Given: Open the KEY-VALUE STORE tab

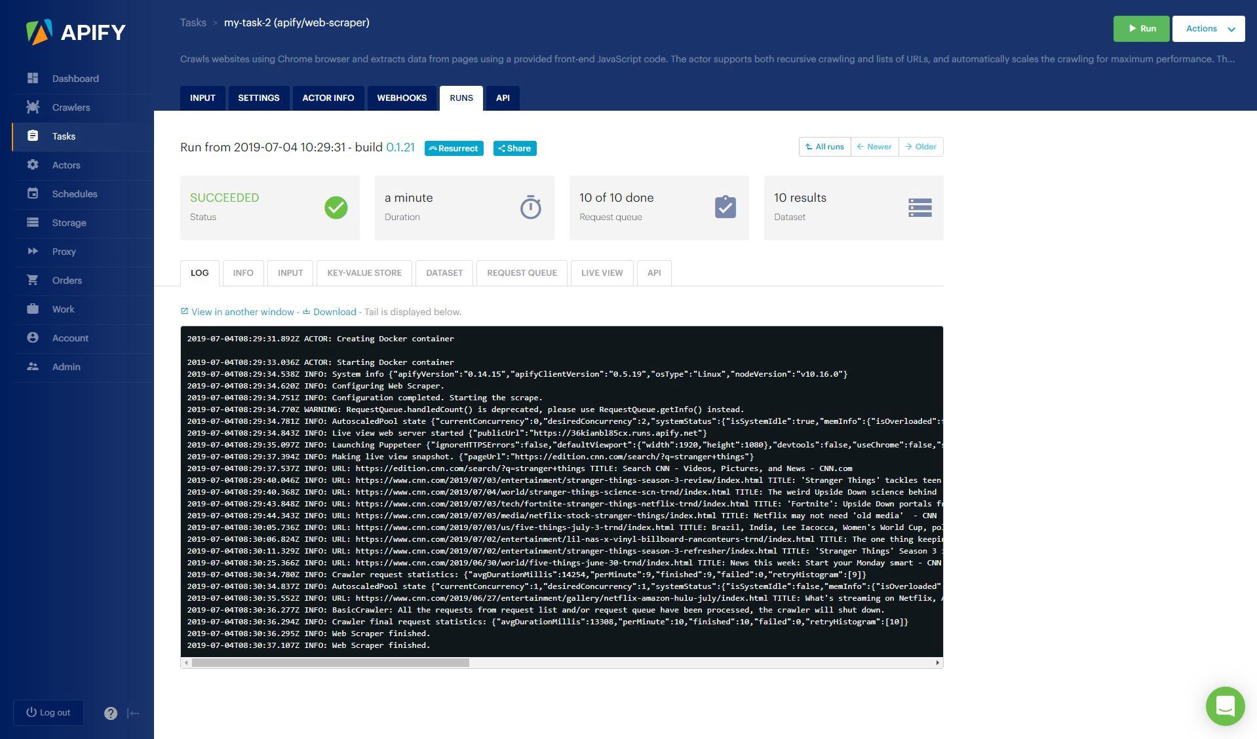Looking at the screenshot, I should (364, 273).
